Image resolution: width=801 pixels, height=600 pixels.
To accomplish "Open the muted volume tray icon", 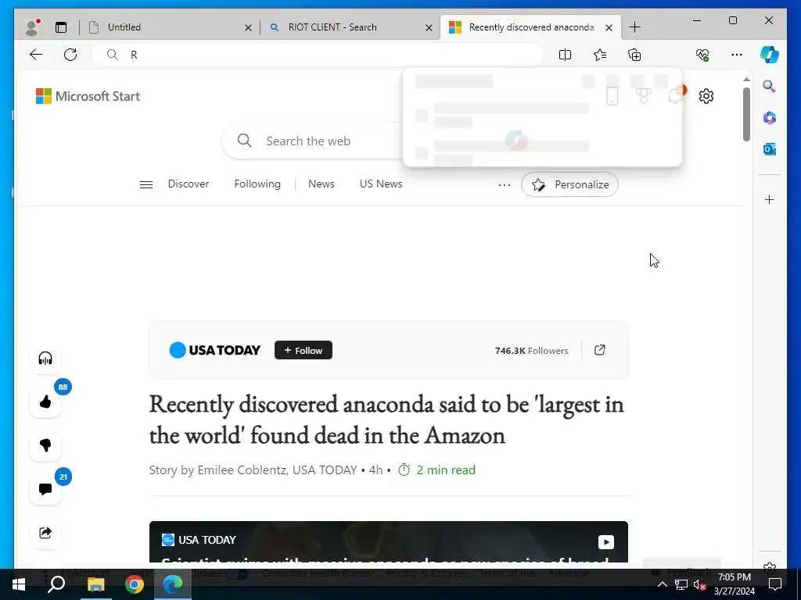I will 700,584.
